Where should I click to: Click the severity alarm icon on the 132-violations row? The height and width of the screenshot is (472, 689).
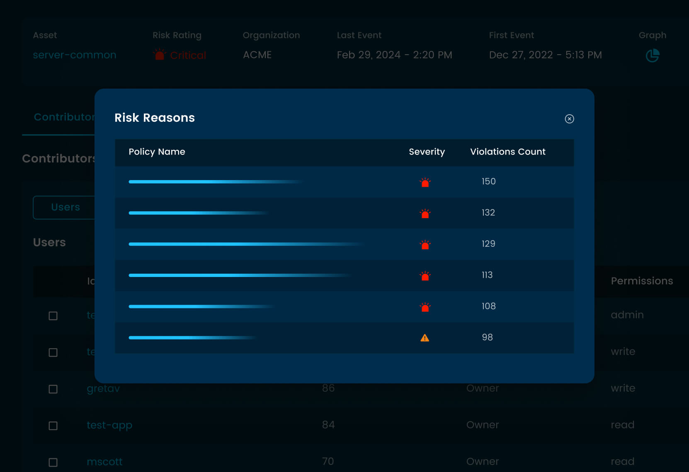(x=425, y=213)
